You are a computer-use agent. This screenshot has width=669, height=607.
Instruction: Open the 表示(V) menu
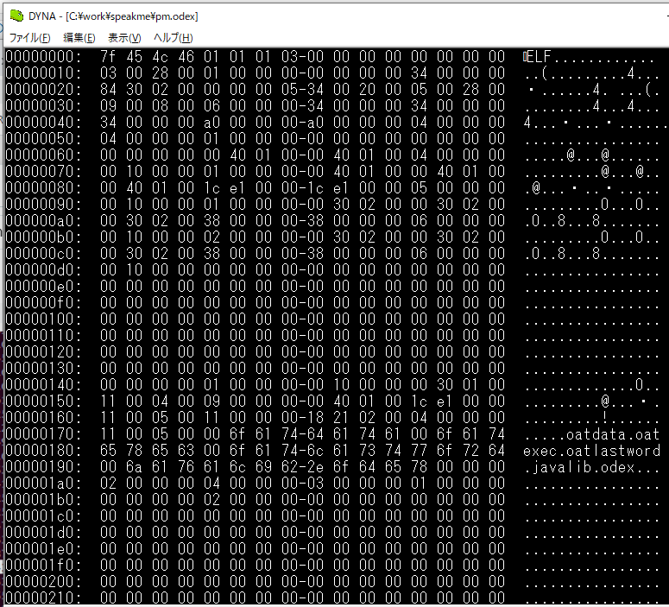point(124,38)
